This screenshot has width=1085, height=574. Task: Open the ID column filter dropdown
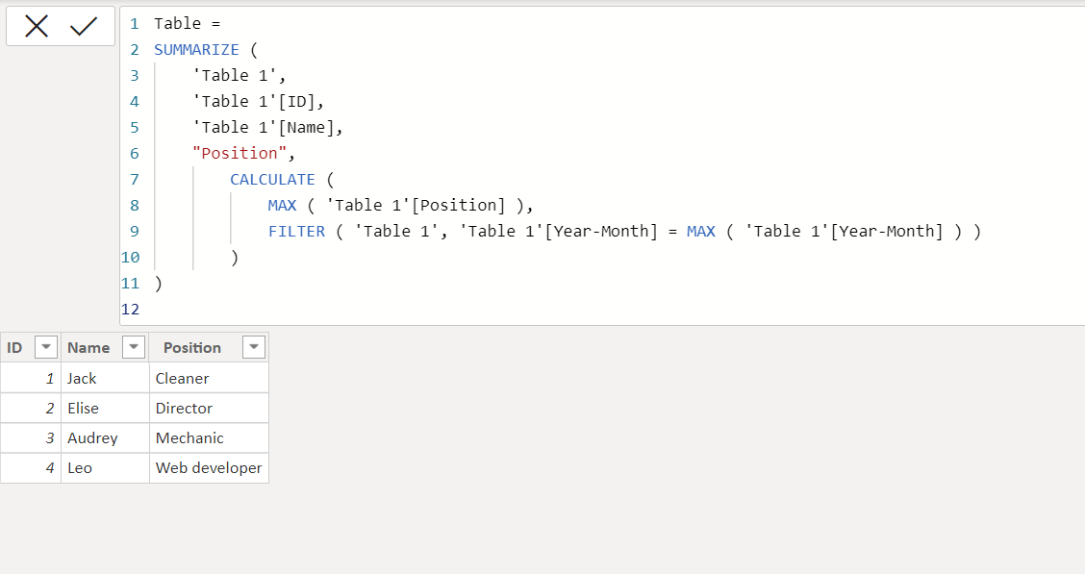click(45, 347)
